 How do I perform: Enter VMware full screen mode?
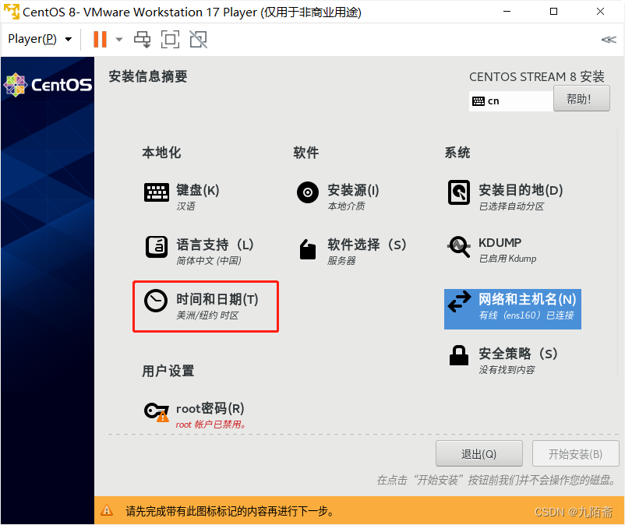point(170,40)
